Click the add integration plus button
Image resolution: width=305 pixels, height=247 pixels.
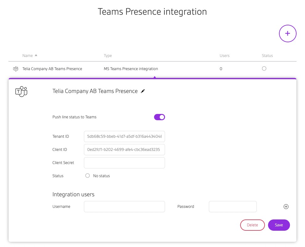click(x=287, y=33)
